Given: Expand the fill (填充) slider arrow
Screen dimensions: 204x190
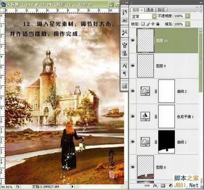Looking at the screenshot, I should click(x=188, y=24).
